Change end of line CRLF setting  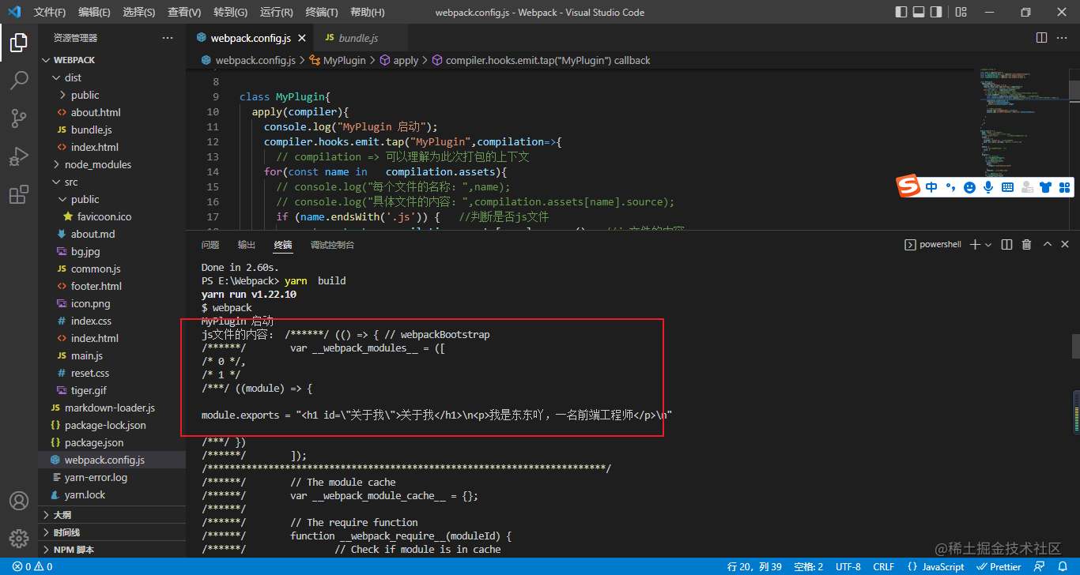click(x=883, y=566)
